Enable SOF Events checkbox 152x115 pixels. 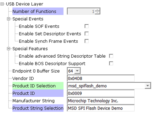86,26
